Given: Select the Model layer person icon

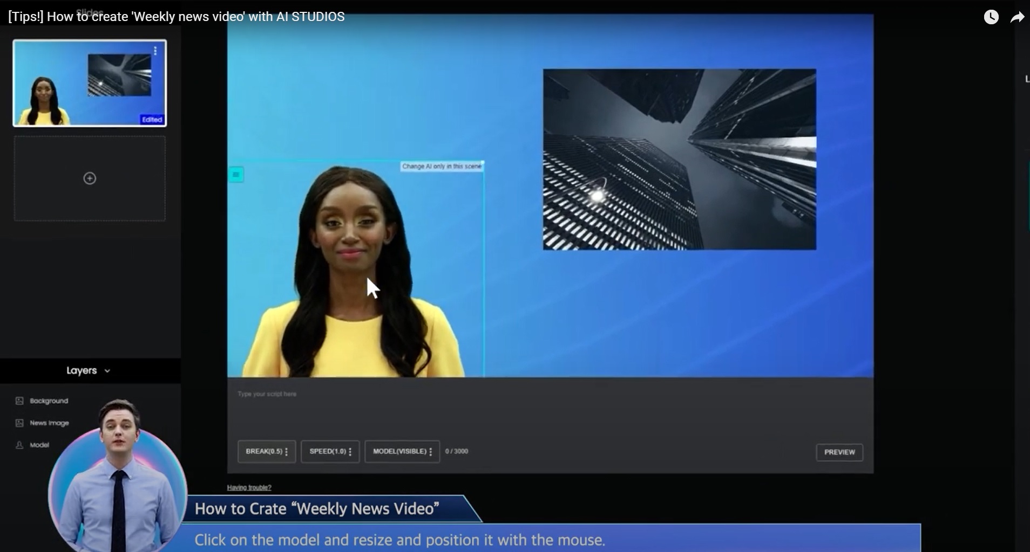Looking at the screenshot, I should pos(20,445).
